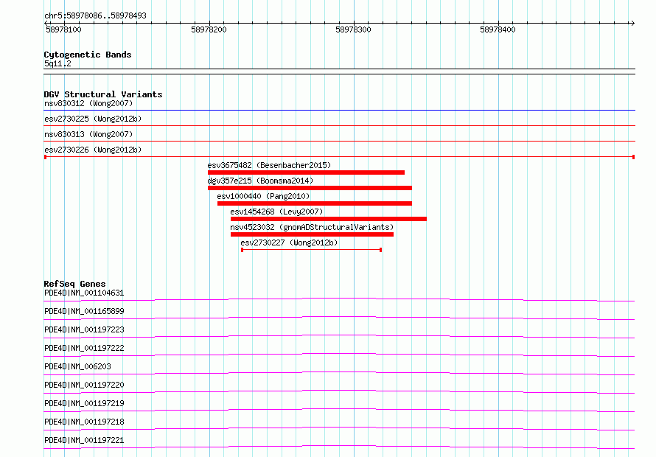This screenshot has width=656, height=457.
Task: Open transcript PDE4D|NM_001197222
Action: 84,348
